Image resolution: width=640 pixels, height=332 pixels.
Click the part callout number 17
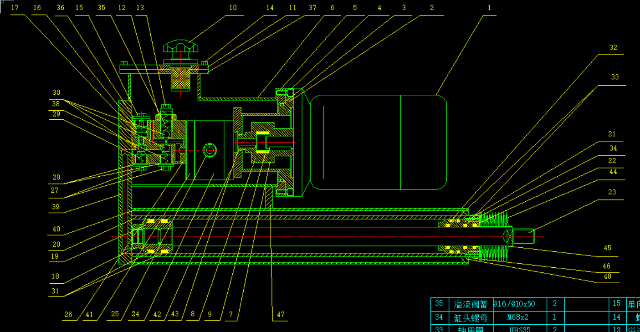(15, 8)
